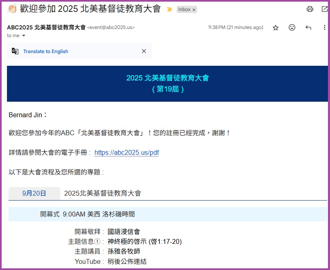This screenshot has width=330, height=270.
Task: Dismiss the Translate to English bar
Action: pyautogui.click(x=144, y=51)
